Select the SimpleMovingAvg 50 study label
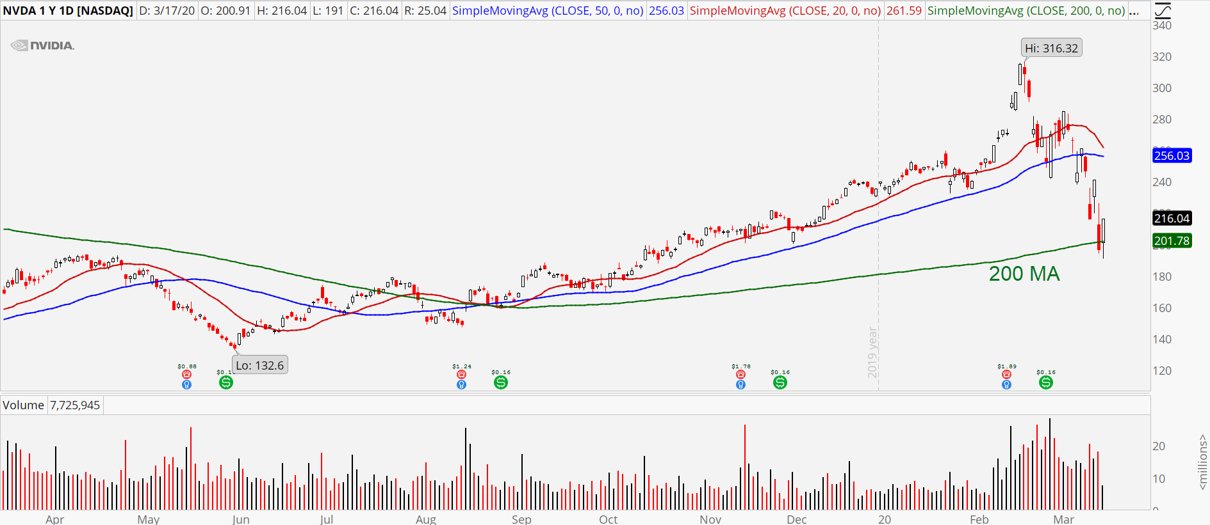This screenshot has height=525, width=1210. [548, 11]
